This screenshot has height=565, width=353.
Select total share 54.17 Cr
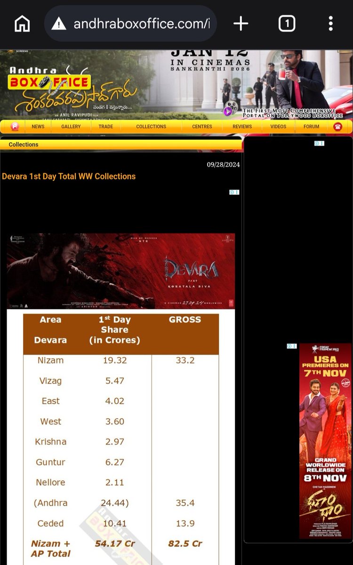pos(115,543)
